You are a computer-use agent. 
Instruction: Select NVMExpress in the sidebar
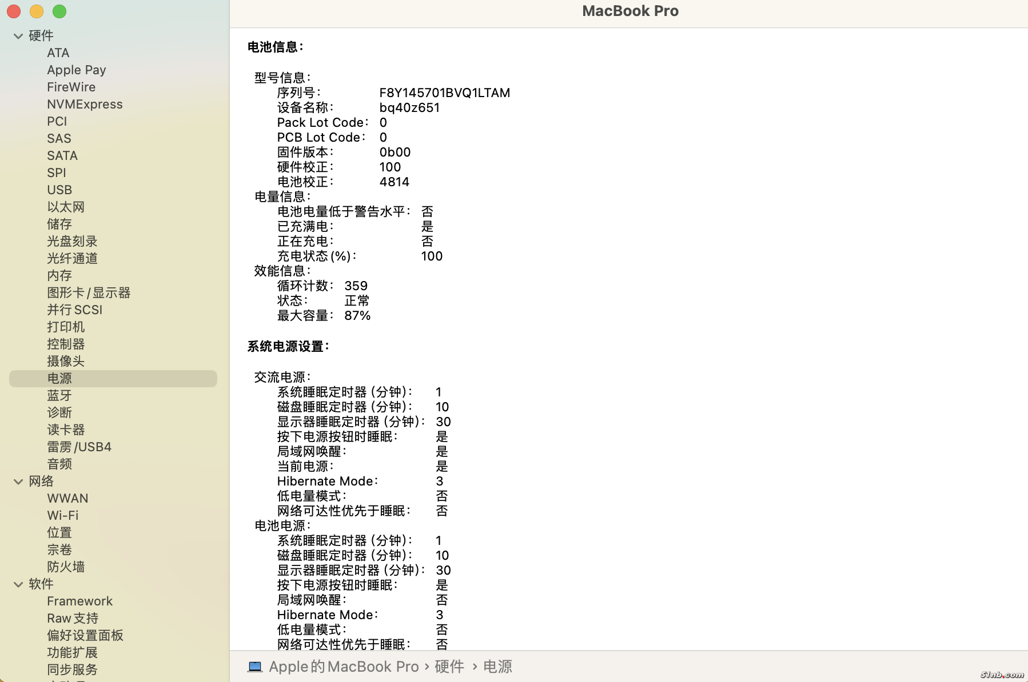coord(85,104)
